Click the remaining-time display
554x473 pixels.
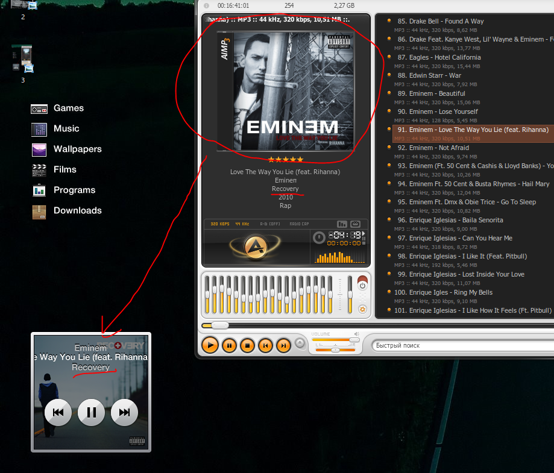[344, 235]
